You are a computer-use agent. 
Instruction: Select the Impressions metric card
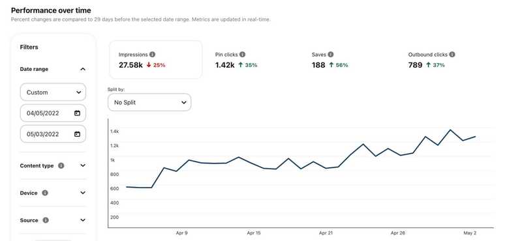click(x=155, y=60)
